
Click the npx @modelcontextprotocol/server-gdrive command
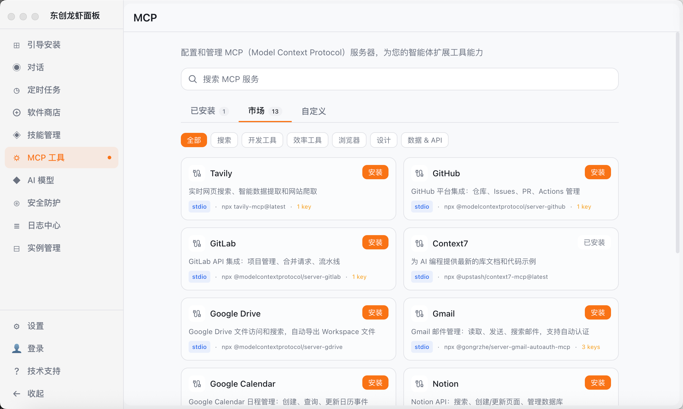click(x=282, y=347)
